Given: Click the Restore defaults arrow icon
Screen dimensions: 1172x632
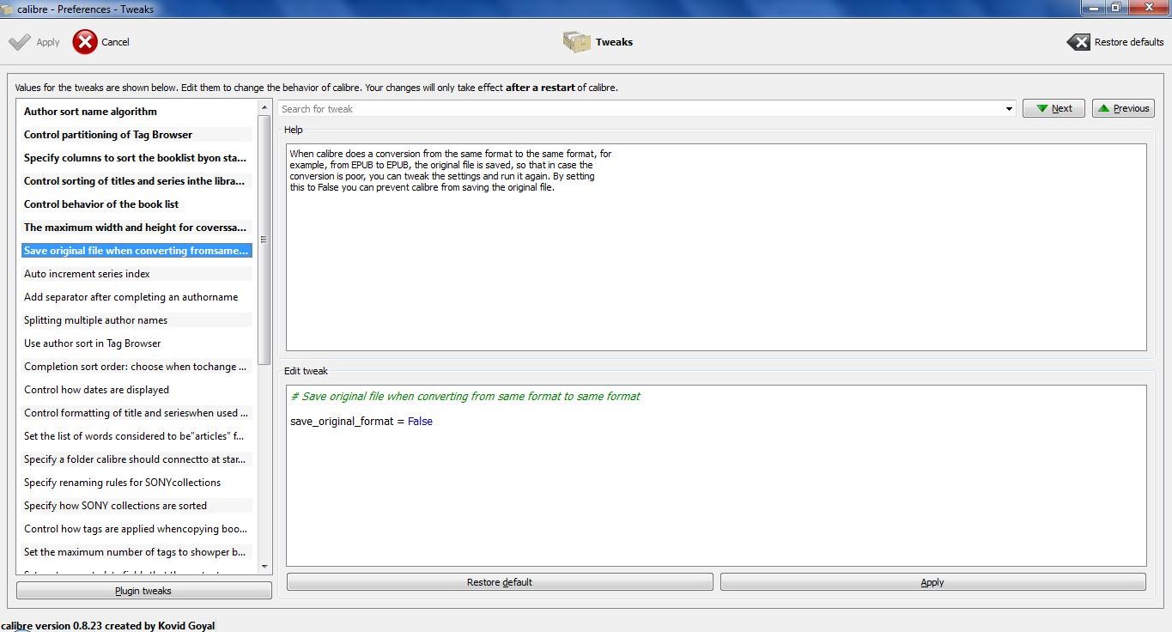Looking at the screenshot, I should (x=1078, y=42).
